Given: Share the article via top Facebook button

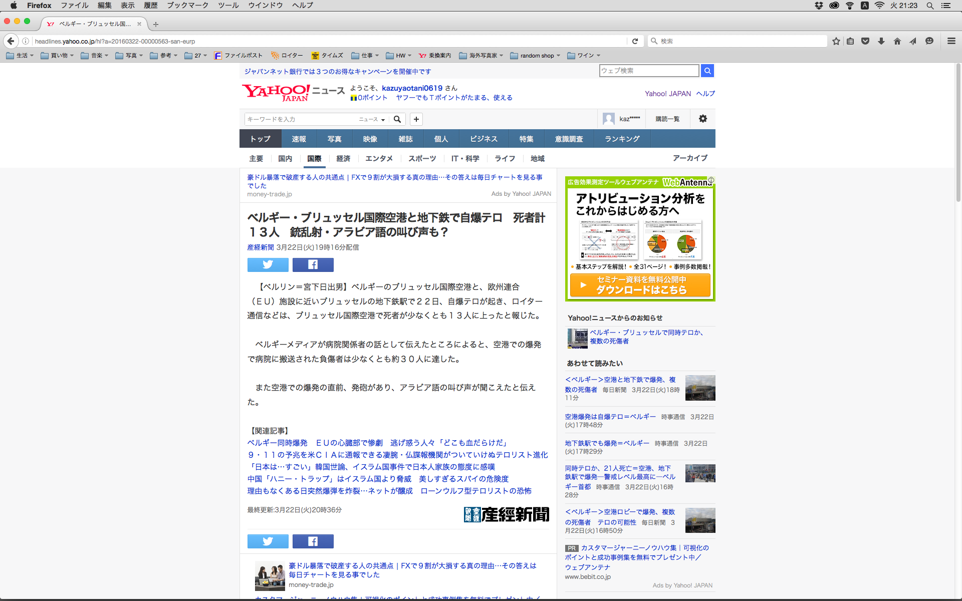Looking at the screenshot, I should (x=313, y=264).
